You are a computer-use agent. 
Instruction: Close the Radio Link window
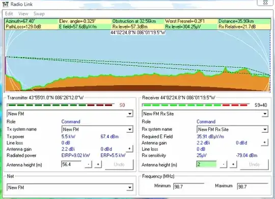[265, 3]
